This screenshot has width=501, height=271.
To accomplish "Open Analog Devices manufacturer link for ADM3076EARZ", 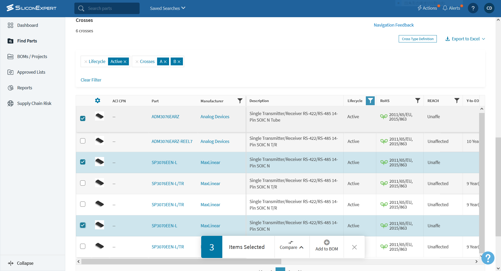I will [215, 117].
